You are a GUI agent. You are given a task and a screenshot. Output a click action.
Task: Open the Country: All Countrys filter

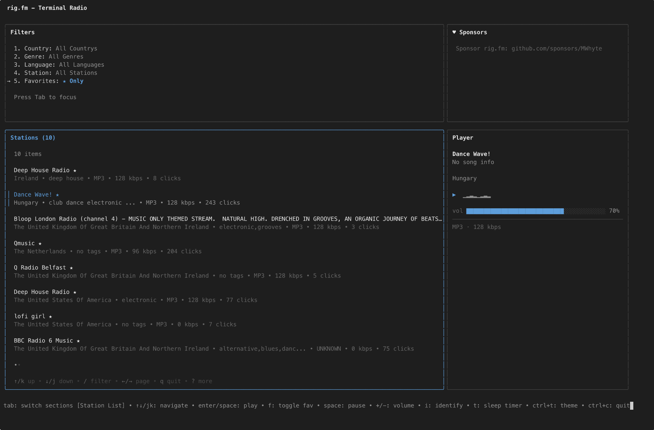pyautogui.click(x=55, y=49)
